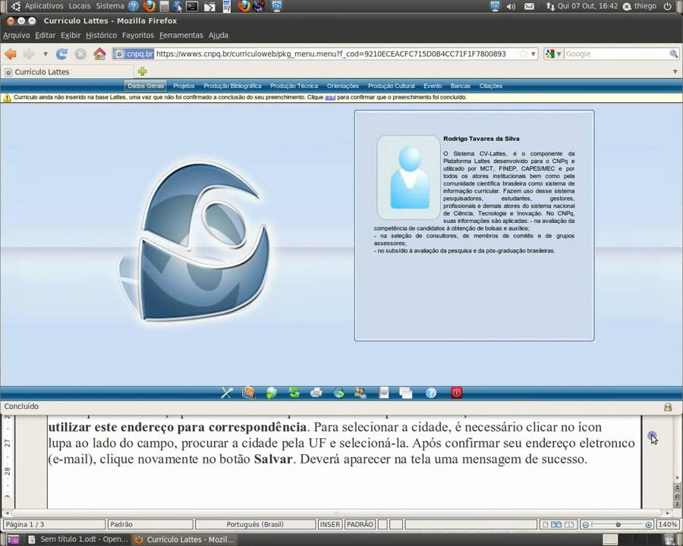The image size is (683, 546).
Task: Click the green down-arrow globe icon
Action: (x=271, y=393)
